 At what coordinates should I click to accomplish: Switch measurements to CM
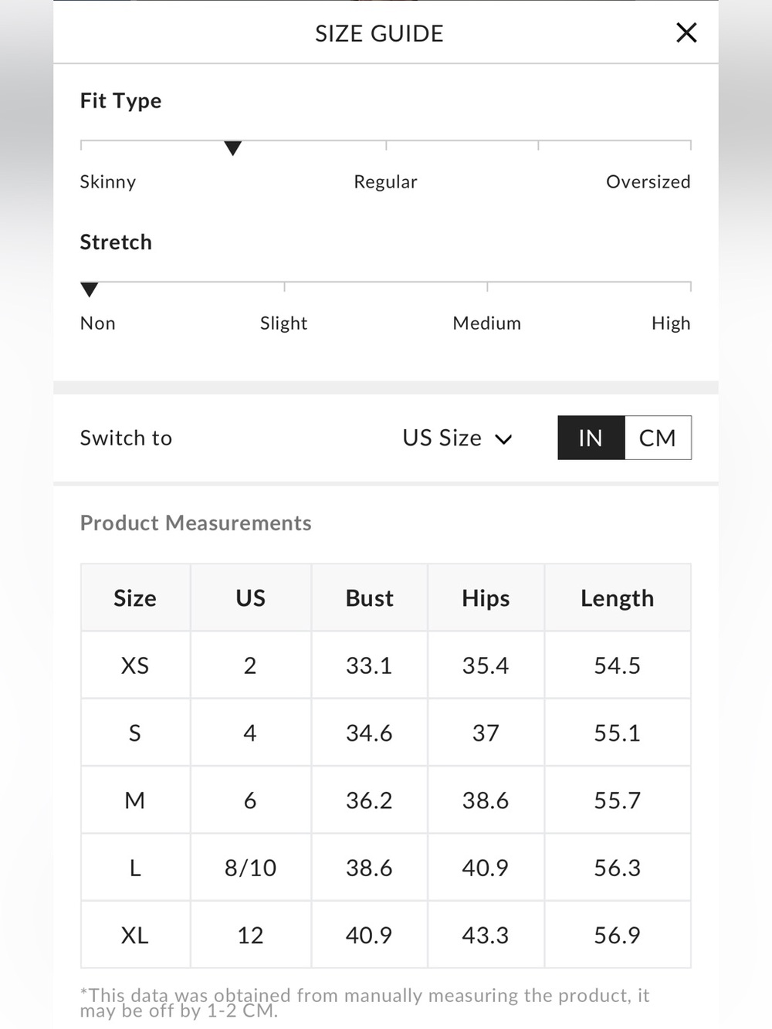tap(658, 438)
